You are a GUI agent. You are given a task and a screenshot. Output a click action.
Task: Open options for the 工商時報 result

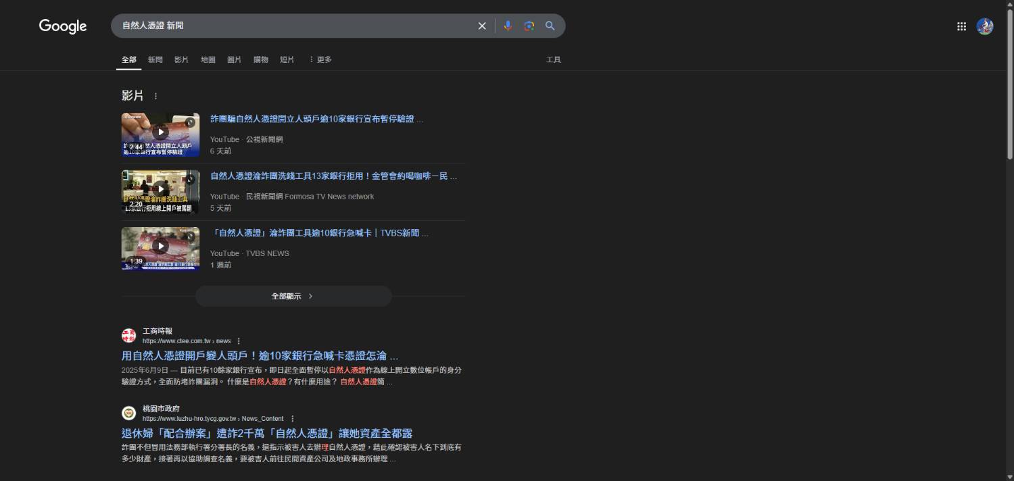click(x=239, y=341)
